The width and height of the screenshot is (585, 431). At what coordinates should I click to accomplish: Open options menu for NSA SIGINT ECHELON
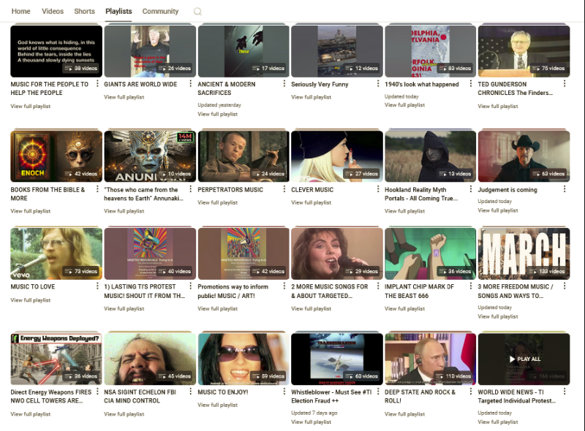(191, 392)
